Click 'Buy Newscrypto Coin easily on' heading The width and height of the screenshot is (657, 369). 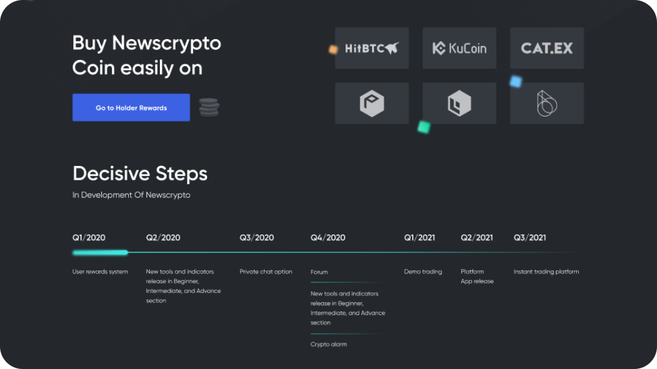click(147, 56)
